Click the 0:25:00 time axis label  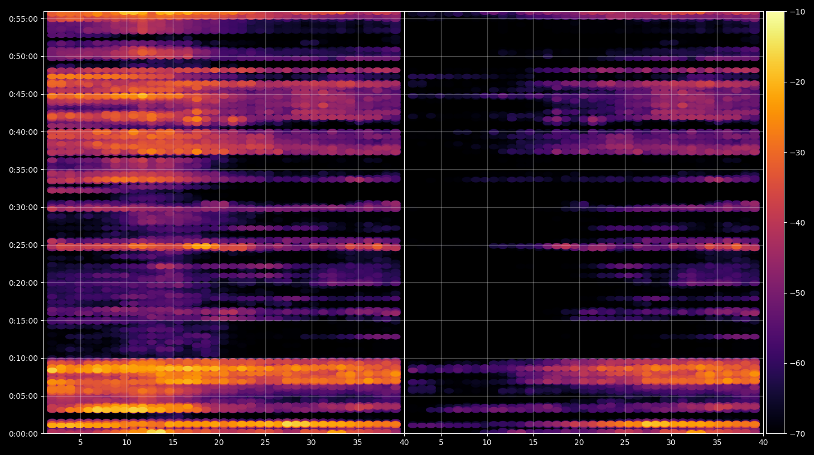23,245
